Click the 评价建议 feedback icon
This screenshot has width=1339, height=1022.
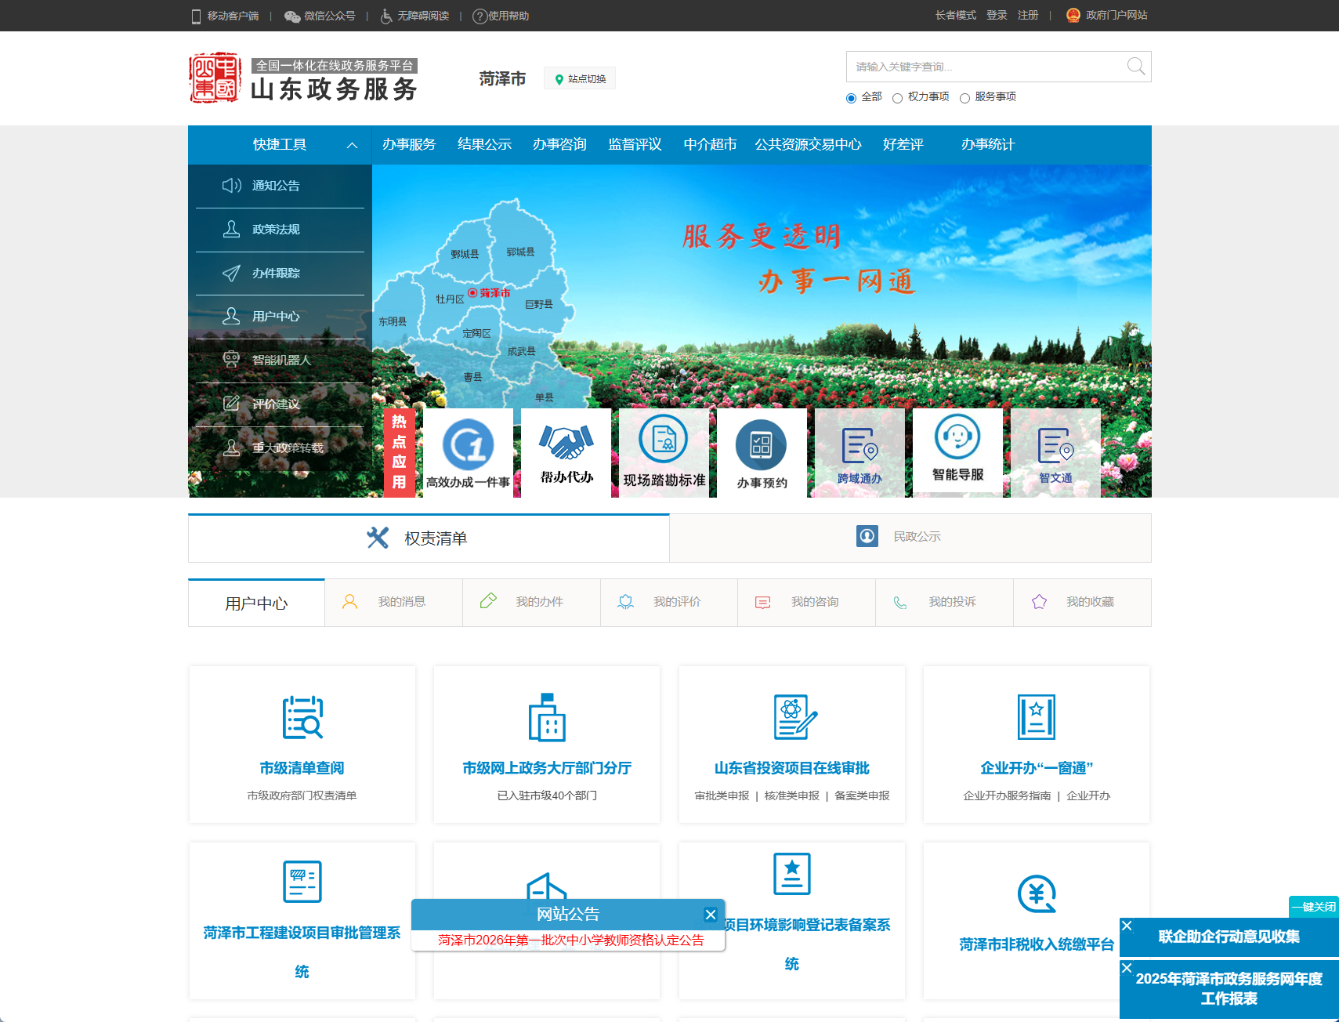click(232, 403)
